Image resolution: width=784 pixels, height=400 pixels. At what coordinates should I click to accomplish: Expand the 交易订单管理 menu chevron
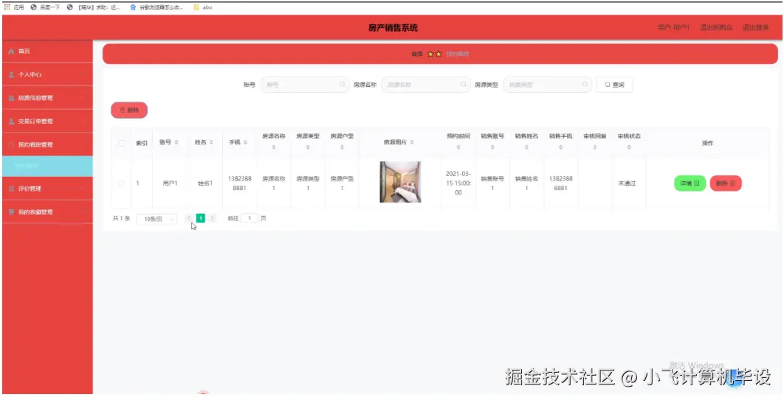point(83,122)
